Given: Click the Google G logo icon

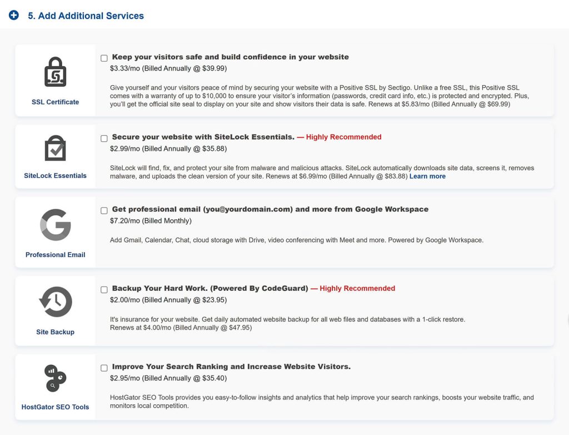Looking at the screenshot, I should coord(55,225).
